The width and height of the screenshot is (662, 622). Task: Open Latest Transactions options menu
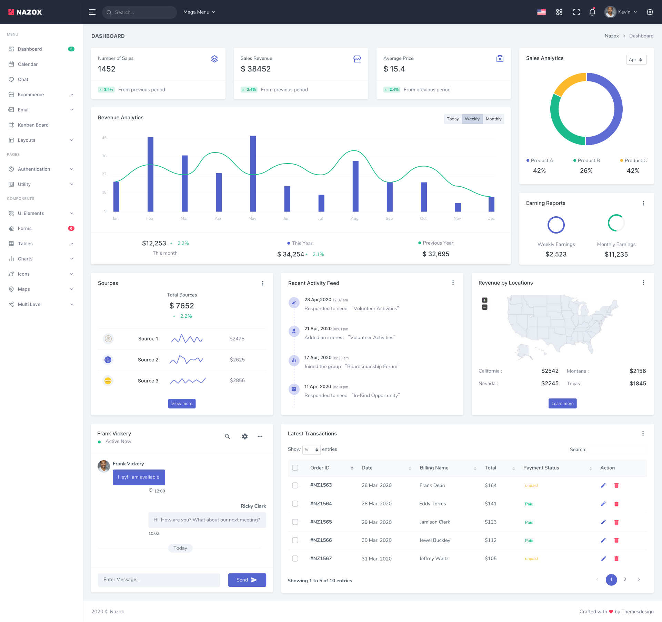pyautogui.click(x=643, y=434)
